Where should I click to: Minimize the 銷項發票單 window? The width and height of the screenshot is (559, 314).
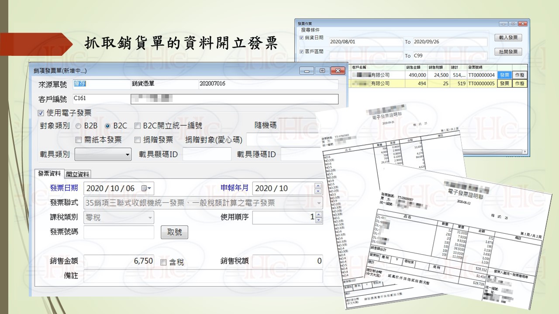click(x=307, y=71)
